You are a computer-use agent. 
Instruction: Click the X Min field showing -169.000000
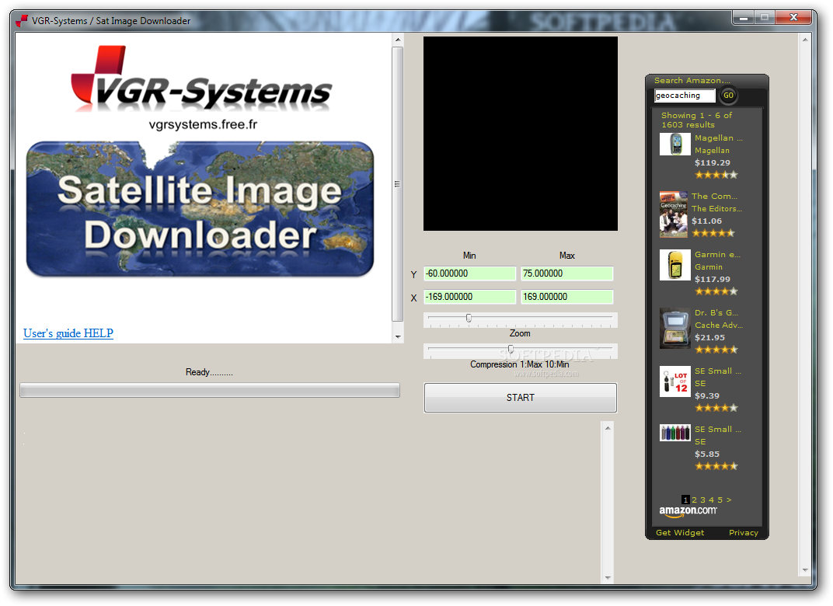[469, 297]
